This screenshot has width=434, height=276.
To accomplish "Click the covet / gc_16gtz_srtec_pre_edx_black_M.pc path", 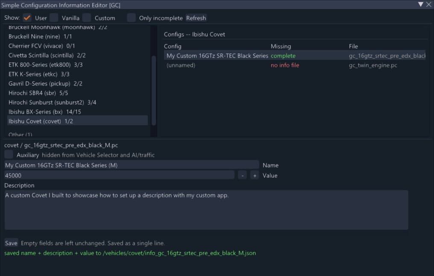I will (x=61, y=145).
